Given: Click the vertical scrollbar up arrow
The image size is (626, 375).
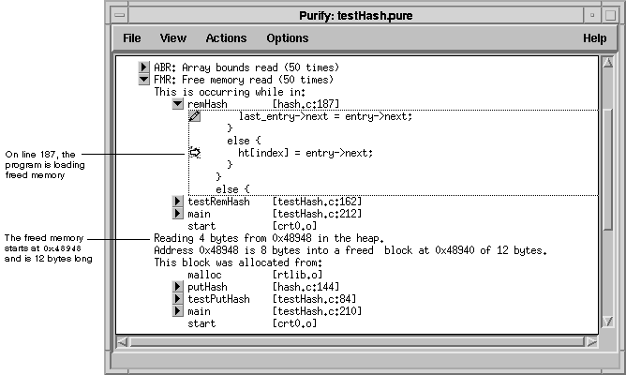Looking at the screenshot, I should click(607, 63).
